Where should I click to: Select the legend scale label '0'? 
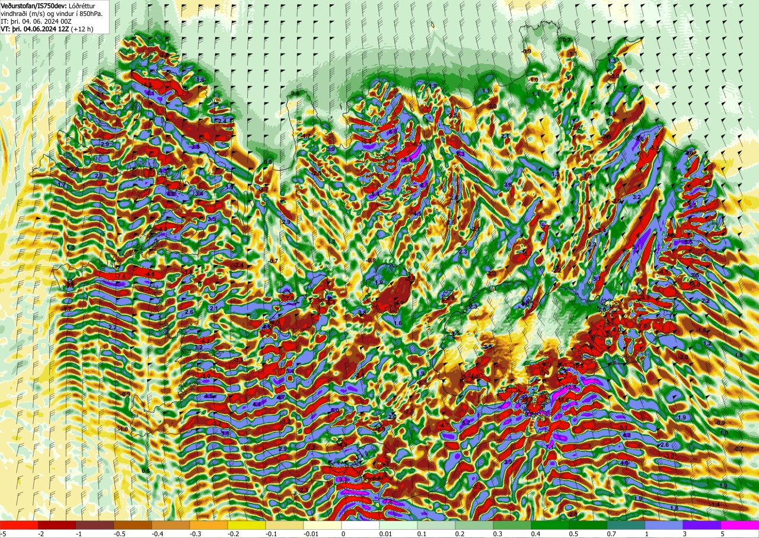coord(343,534)
